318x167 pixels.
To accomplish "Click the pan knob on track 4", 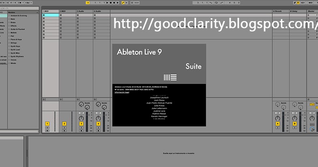I will tap(98, 118).
